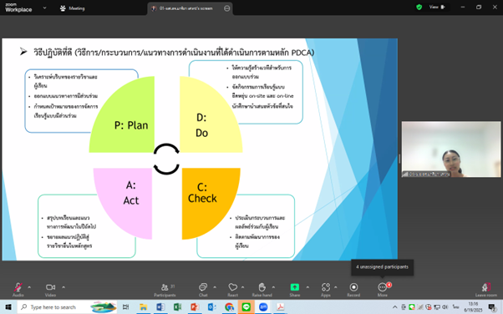This screenshot has height=314, width=503.
Task: Raise hand in the meeting
Action: [262, 289]
